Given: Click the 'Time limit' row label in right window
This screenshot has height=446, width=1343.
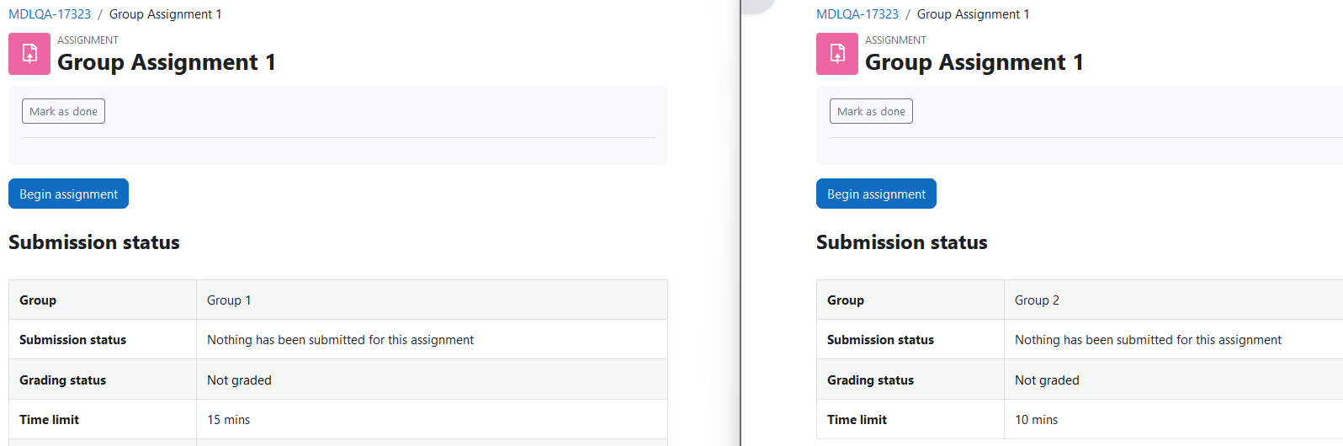Looking at the screenshot, I should 857,420.
